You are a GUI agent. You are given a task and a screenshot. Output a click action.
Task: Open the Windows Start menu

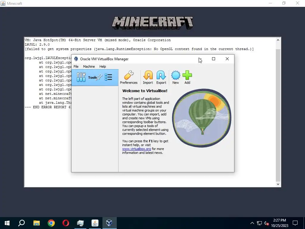pyautogui.click(x=7, y=223)
